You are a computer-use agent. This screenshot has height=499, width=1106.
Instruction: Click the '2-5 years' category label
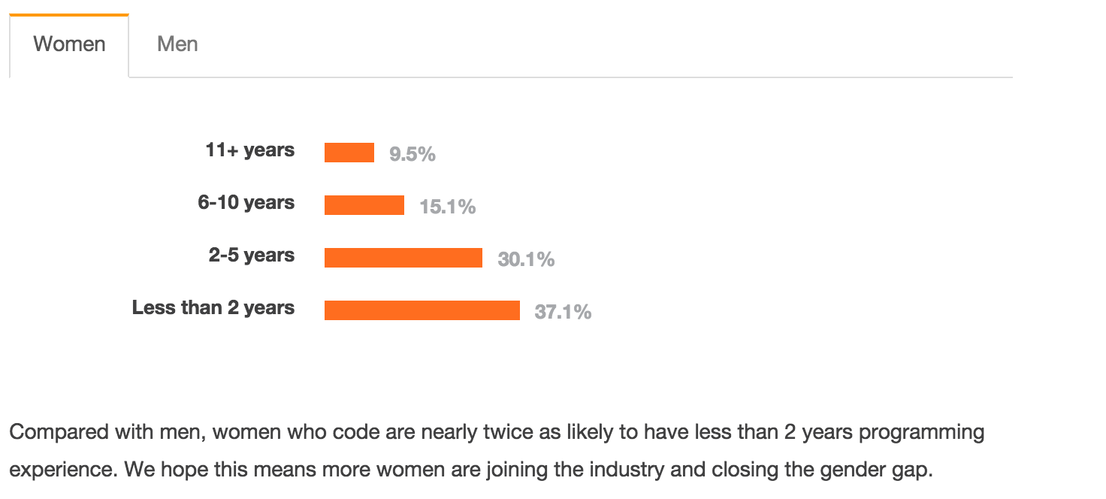click(x=252, y=256)
